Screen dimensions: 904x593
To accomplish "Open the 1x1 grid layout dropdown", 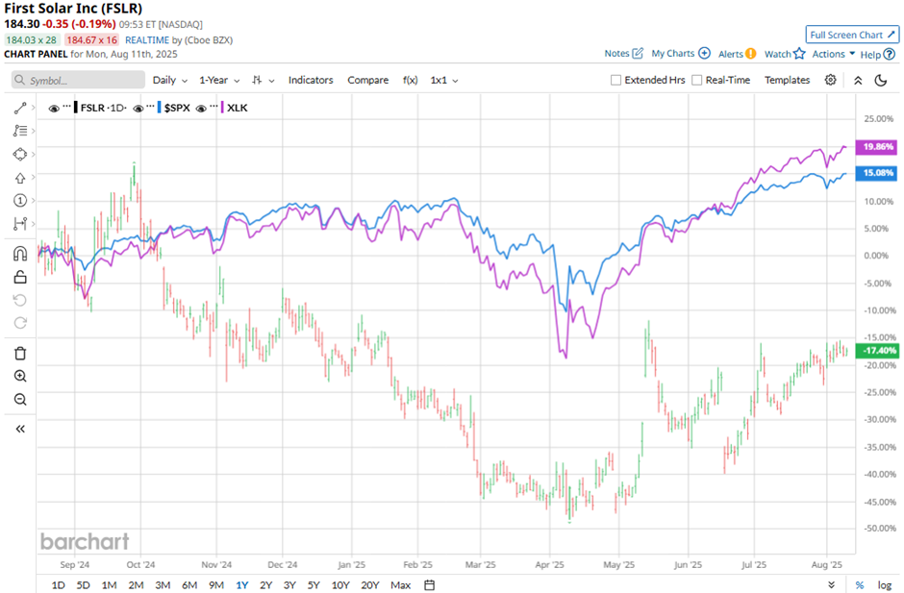I will [x=444, y=80].
